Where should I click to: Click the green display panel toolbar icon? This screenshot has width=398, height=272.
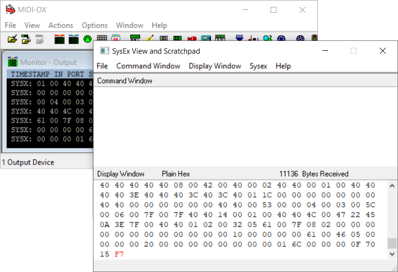point(135,38)
